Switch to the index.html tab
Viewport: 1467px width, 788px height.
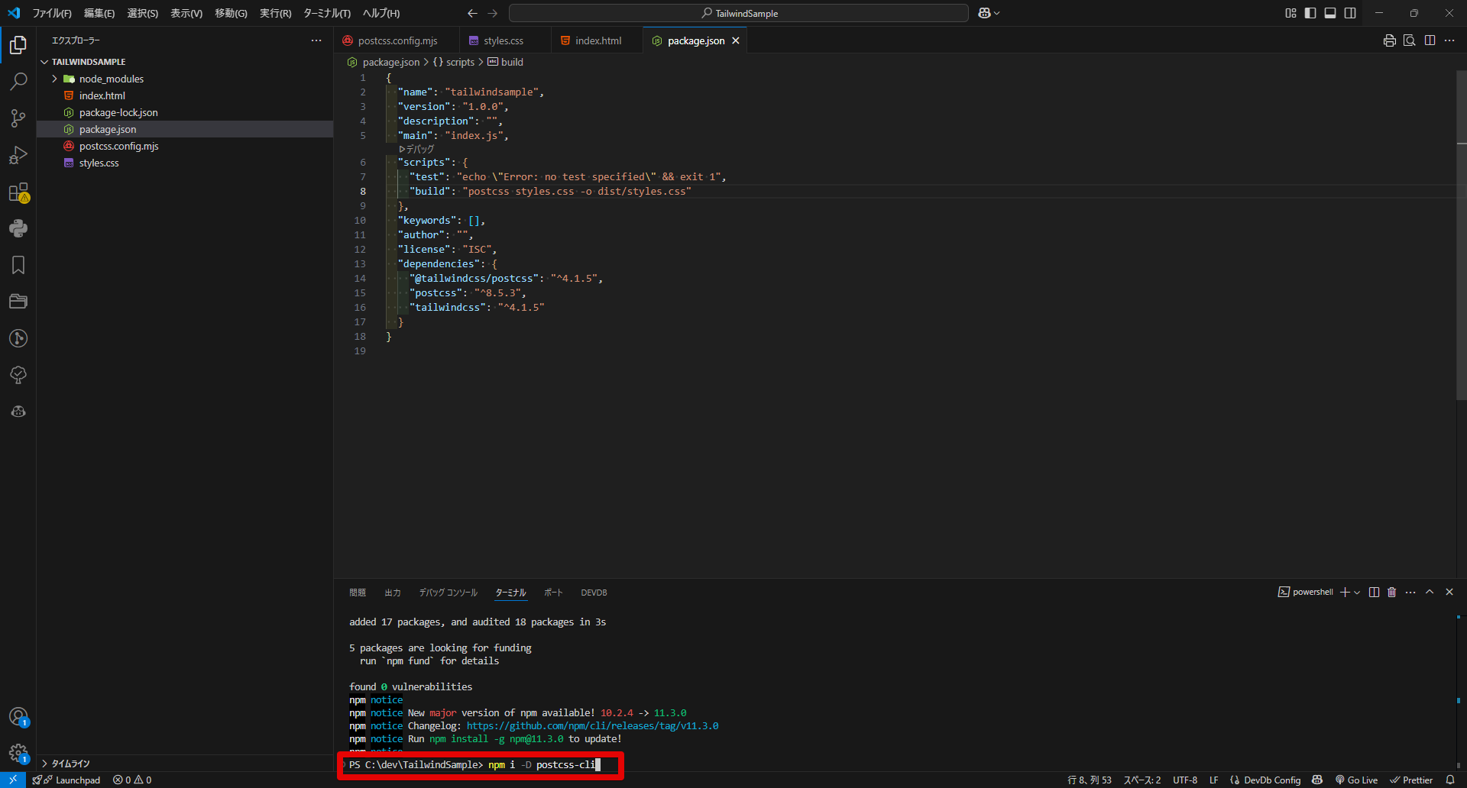597,40
